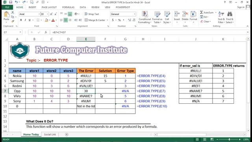Open Conditional Formatting menu

[x=145, y=17]
